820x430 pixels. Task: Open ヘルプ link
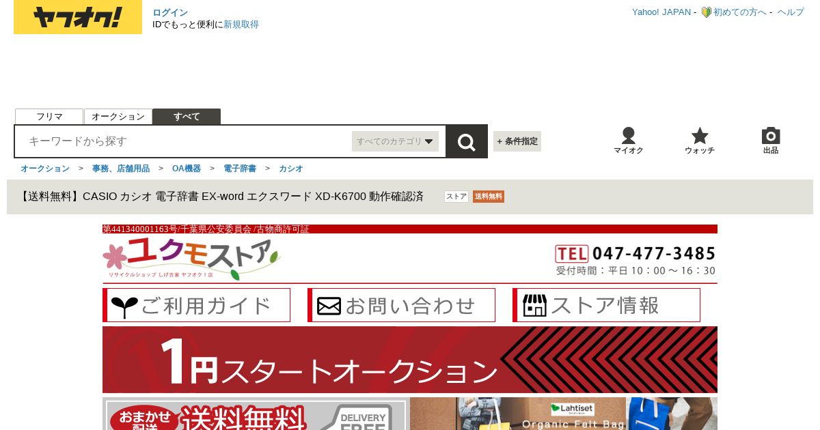[x=791, y=12]
